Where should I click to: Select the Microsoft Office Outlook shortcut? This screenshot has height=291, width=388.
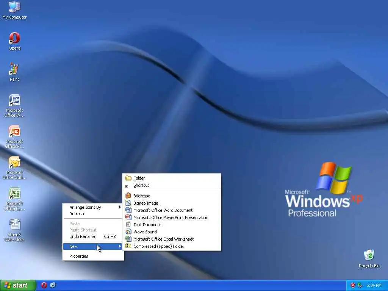[14, 168]
